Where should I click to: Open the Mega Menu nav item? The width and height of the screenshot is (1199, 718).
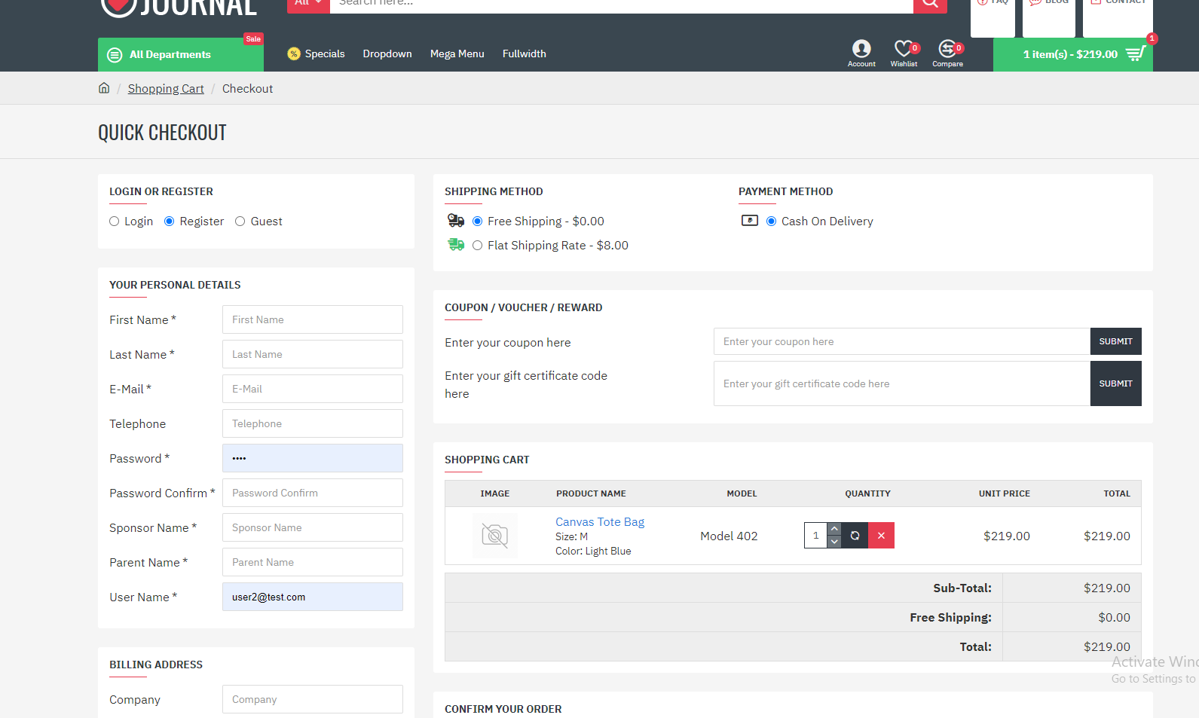[457, 54]
